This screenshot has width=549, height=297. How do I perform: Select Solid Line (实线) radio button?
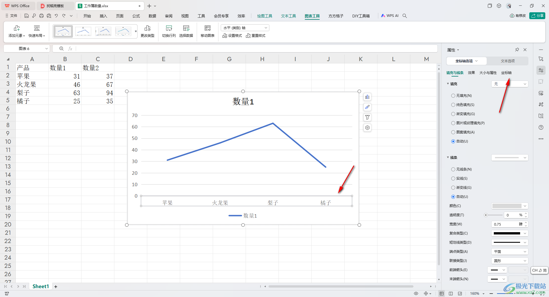coord(453,178)
